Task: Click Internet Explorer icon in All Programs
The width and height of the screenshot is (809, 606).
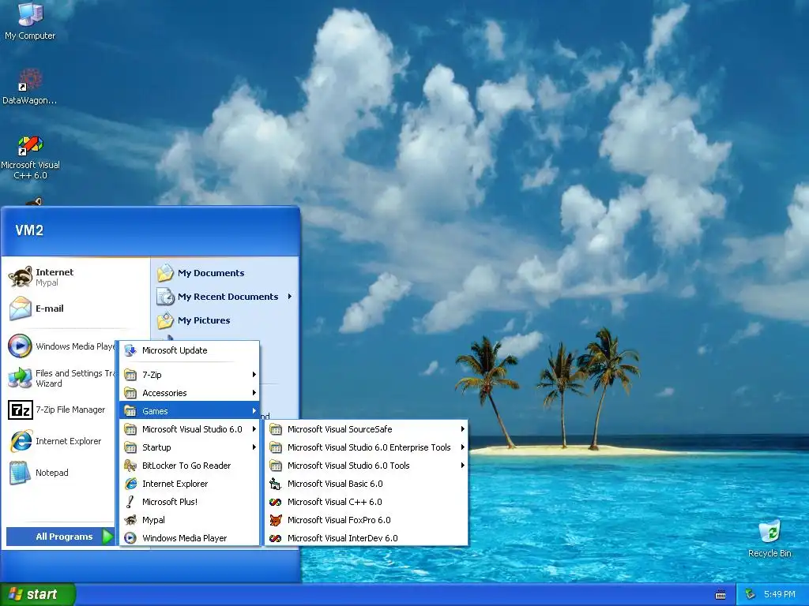Action: 130,484
